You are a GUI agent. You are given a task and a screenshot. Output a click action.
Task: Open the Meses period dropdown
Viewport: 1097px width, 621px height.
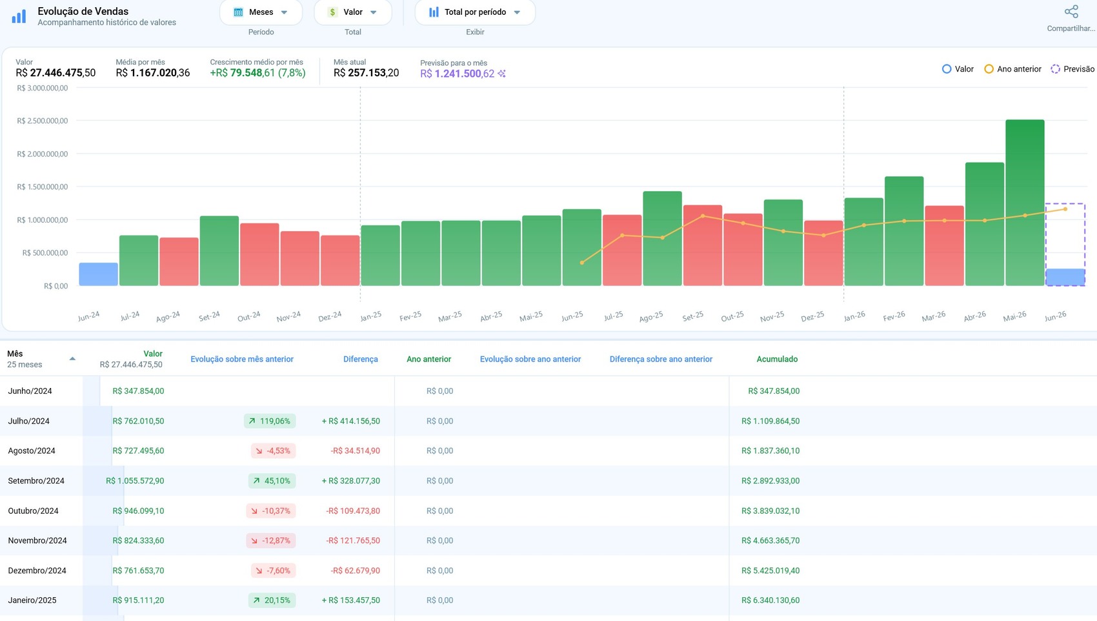coord(261,12)
